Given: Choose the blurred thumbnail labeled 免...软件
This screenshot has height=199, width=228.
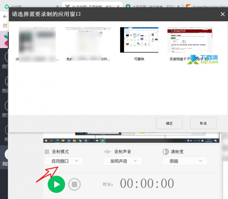Looking at the screenshot, I should (88, 43).
